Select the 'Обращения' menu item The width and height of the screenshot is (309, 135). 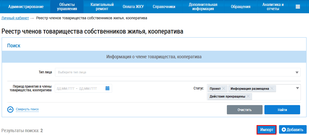[x=240, y=7]
